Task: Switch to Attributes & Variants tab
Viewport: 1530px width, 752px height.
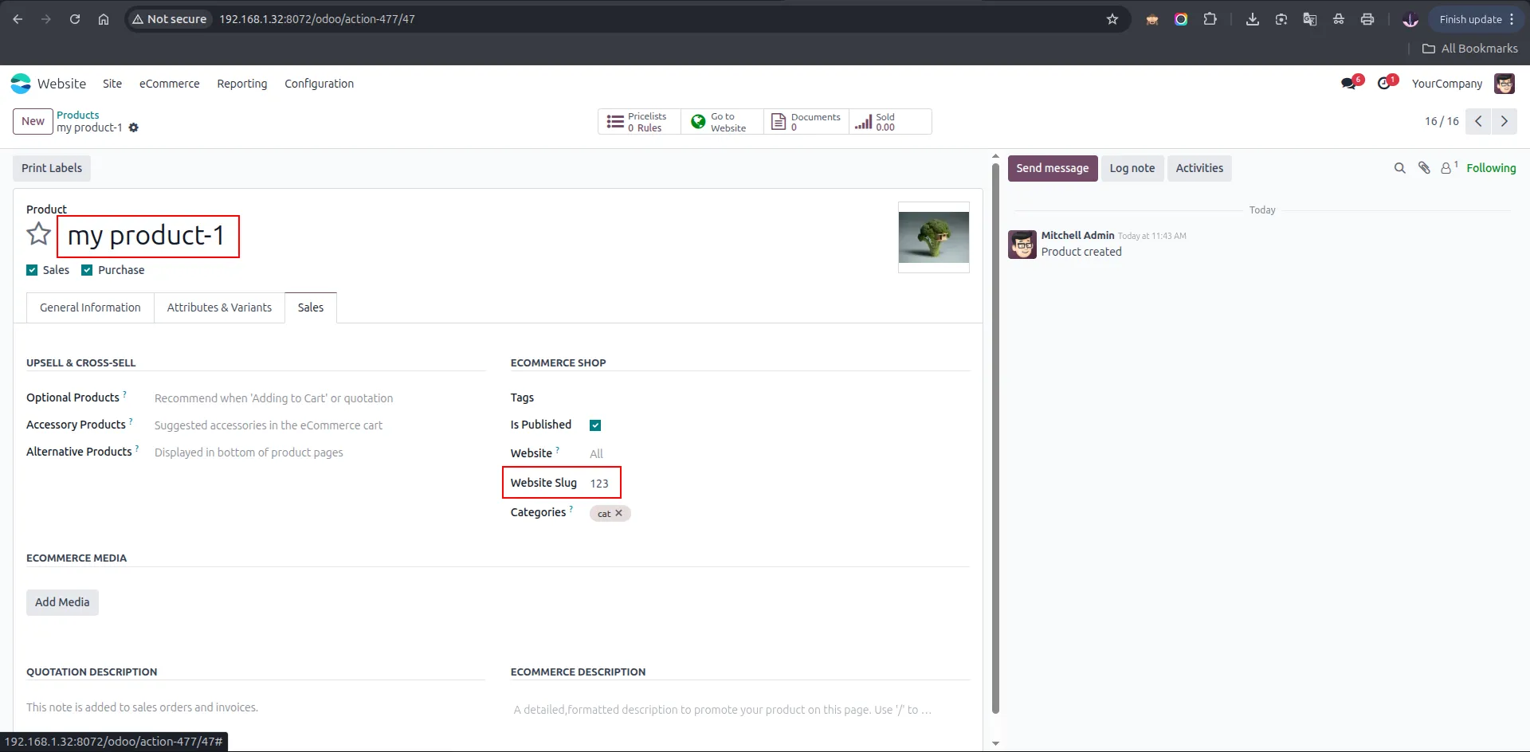Action: pos(219,307)
